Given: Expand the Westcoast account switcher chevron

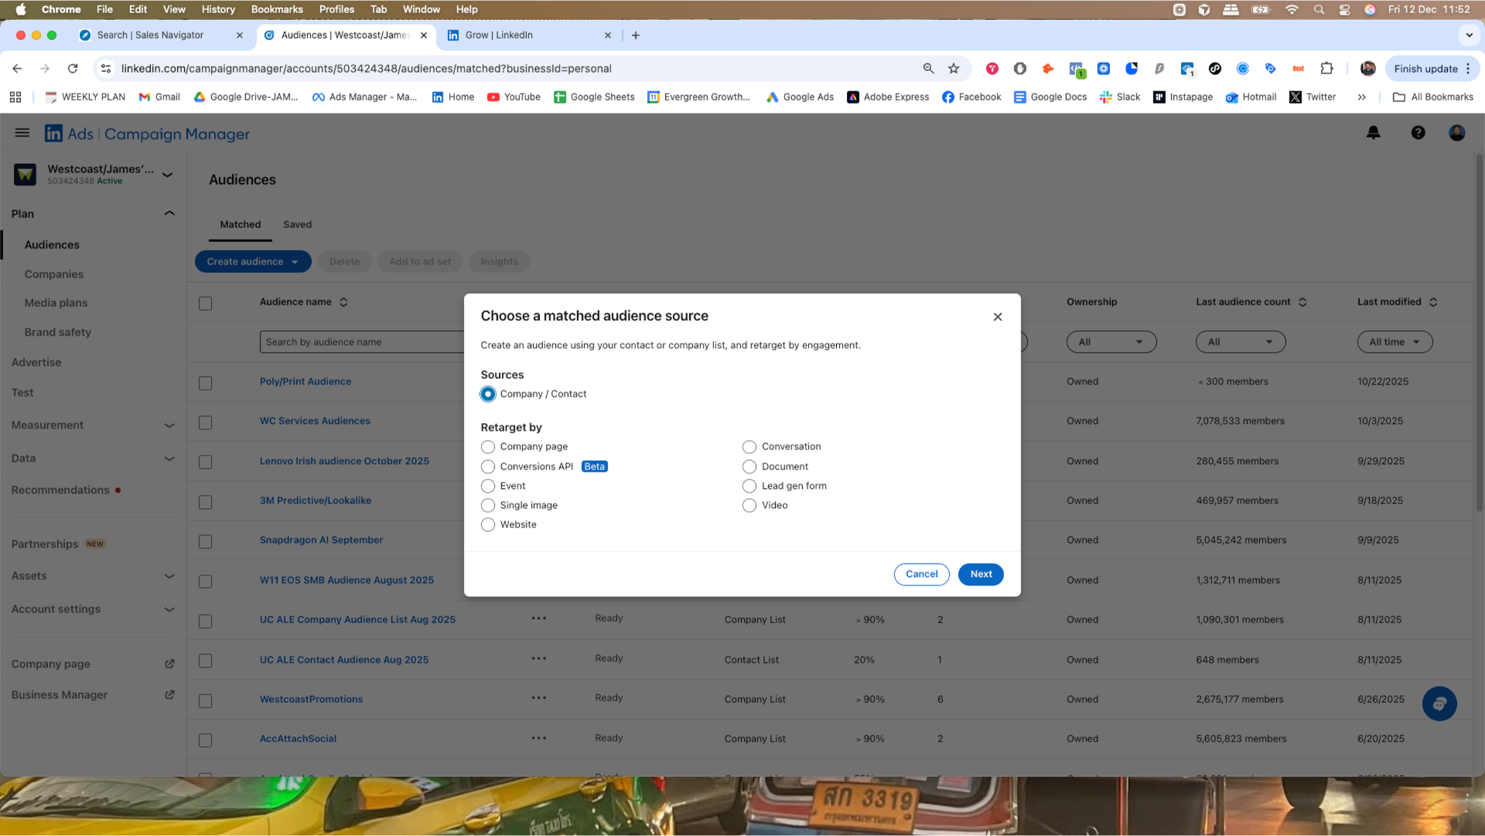Looking at the screenshot, I should tap(167, 175).
